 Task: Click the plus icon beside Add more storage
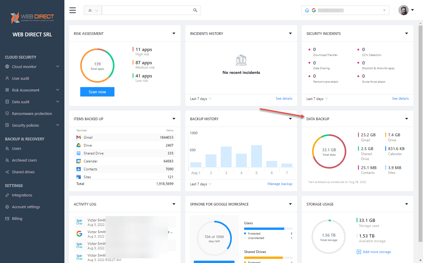[359, 252]
